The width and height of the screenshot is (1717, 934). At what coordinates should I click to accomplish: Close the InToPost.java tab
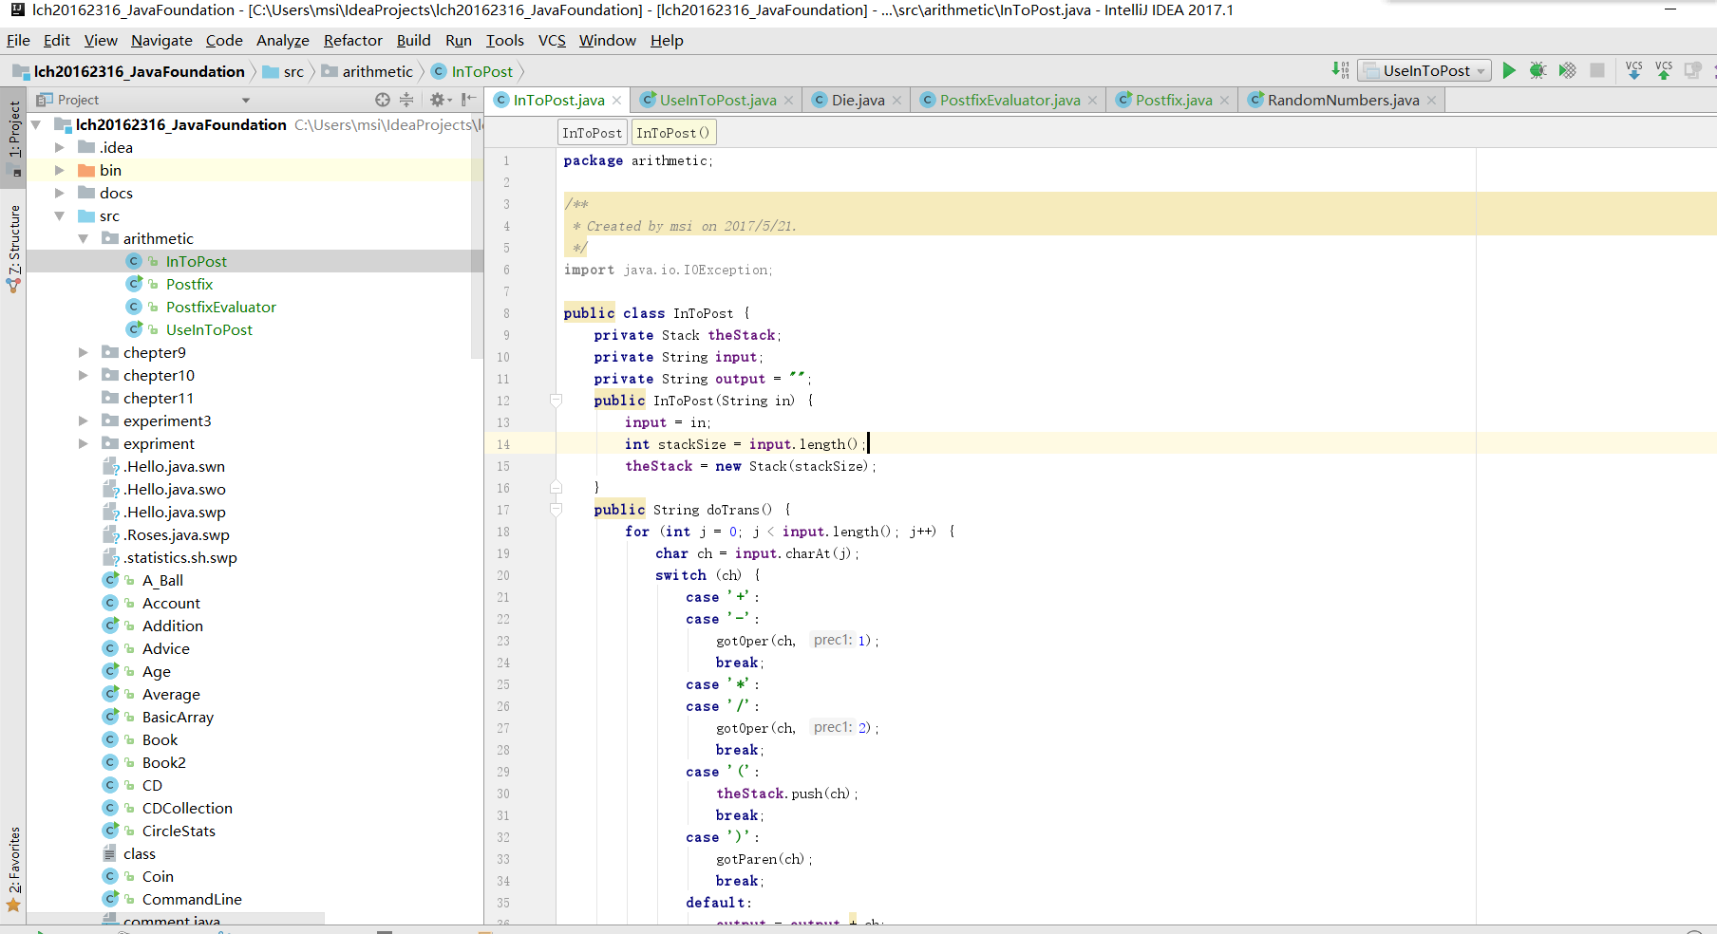[x=616, y=101]
